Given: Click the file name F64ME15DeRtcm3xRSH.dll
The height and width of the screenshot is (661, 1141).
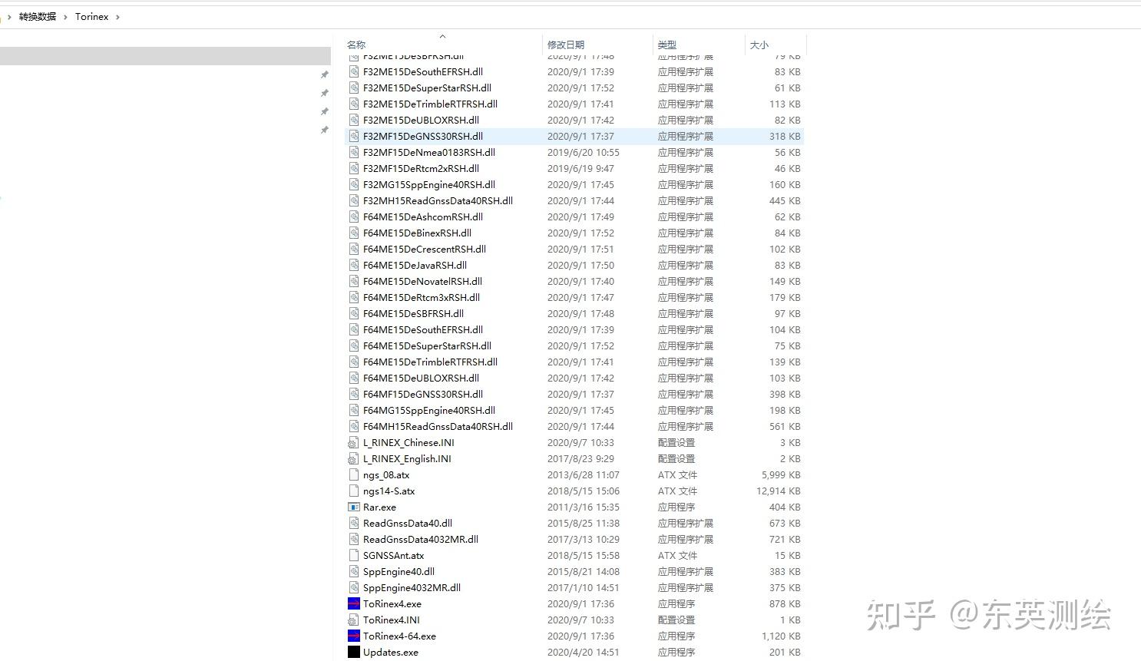Looking at the screenshot, I should (422, 297).
